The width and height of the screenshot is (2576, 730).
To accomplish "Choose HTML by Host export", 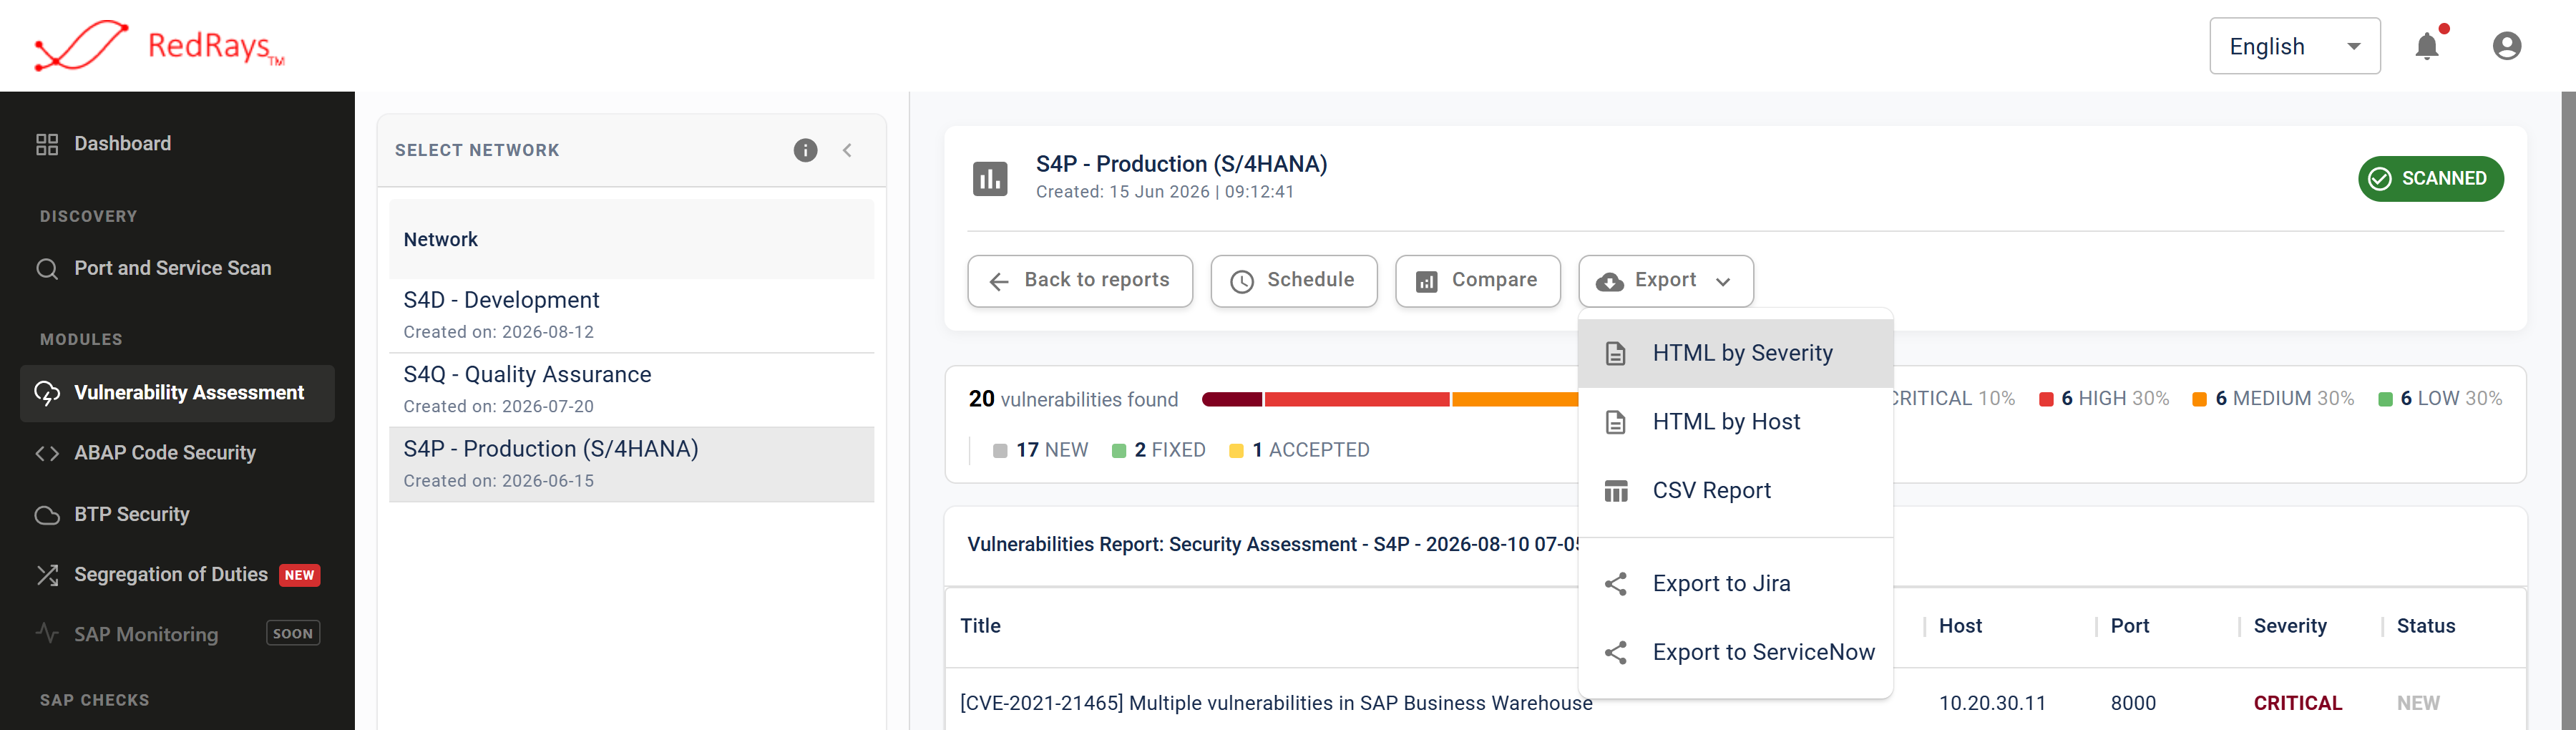I will [1735, 422].
